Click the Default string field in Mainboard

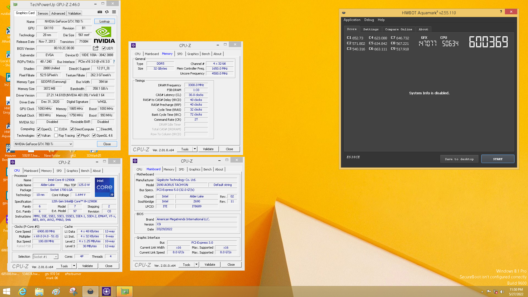tap(223, 185)
